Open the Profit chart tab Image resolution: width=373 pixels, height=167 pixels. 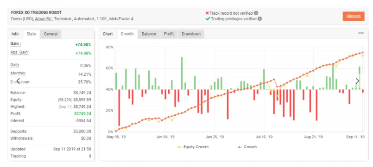coord(169,34)
